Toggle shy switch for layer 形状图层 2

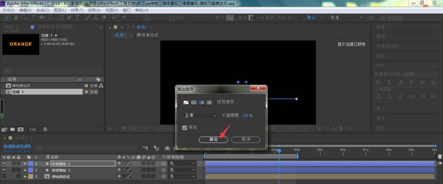coord(119,163)
